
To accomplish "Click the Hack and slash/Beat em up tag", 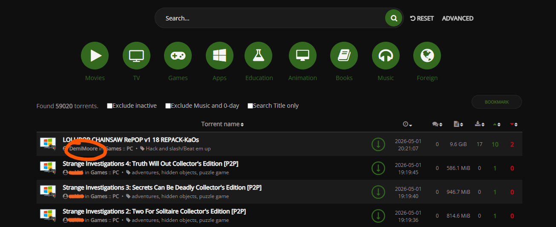I will pos(178,149).
